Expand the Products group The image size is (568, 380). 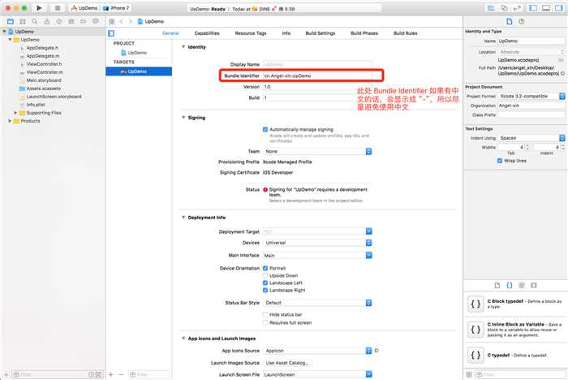(10, 121)
